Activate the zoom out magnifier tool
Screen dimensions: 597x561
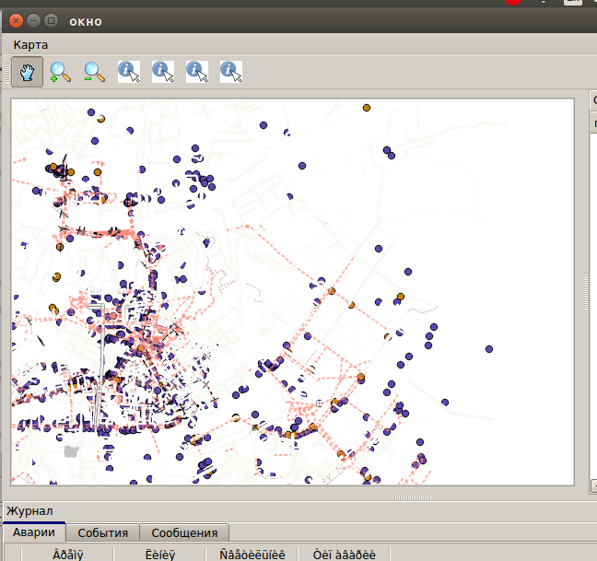pos(94,72)
